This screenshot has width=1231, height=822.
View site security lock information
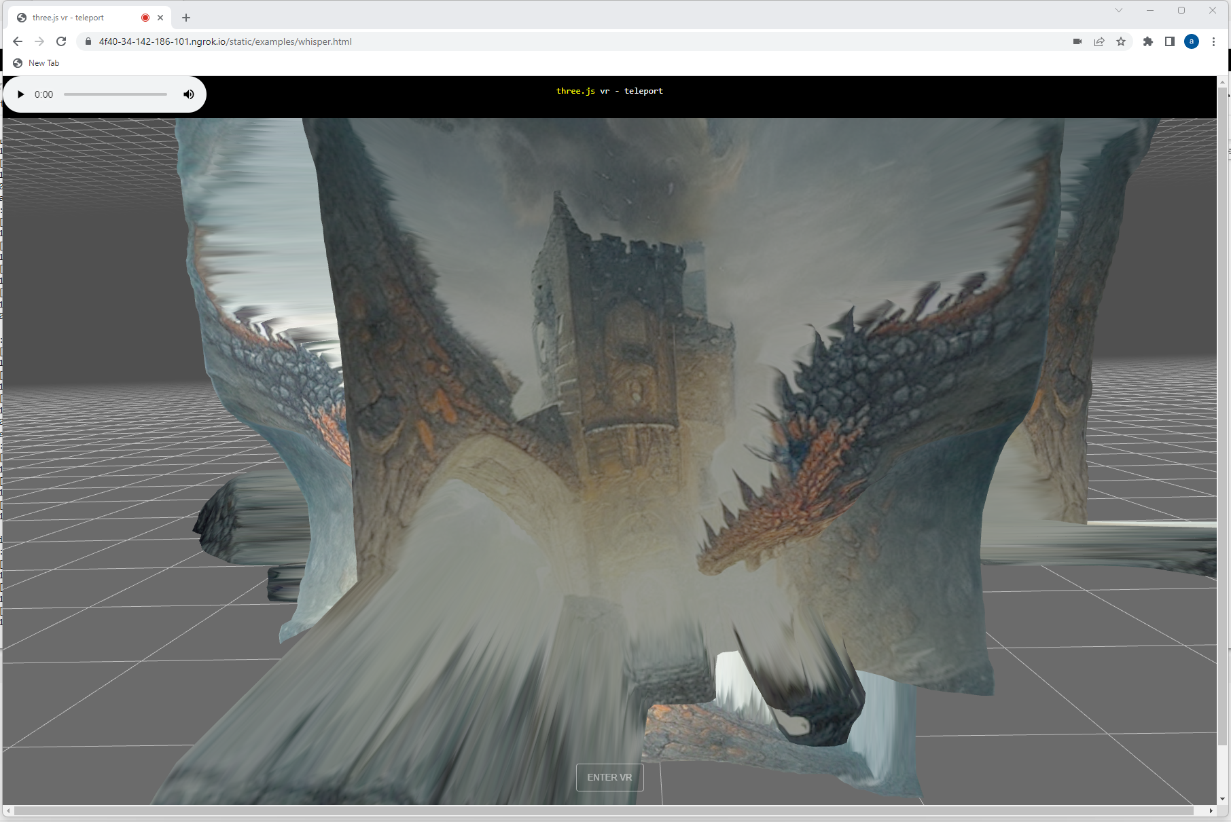tap(88, 41)
